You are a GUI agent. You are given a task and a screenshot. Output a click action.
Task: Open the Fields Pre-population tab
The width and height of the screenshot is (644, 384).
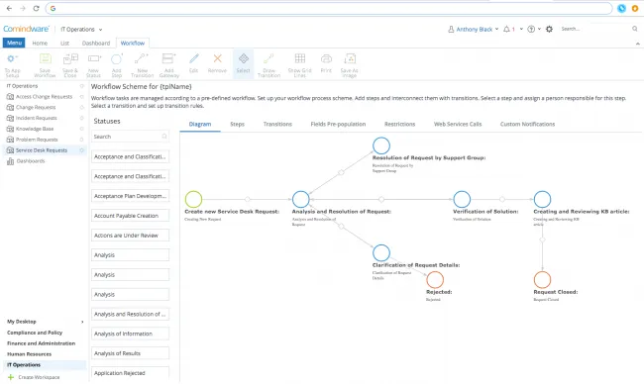pos(338,124)
